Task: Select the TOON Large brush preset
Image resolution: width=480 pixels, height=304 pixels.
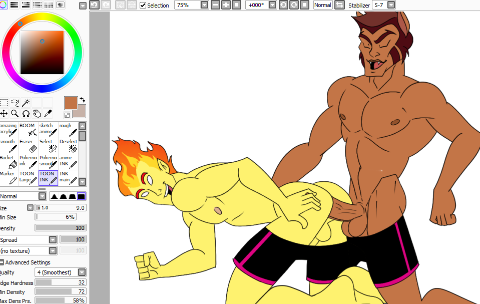Action: [x=29, y=177]
